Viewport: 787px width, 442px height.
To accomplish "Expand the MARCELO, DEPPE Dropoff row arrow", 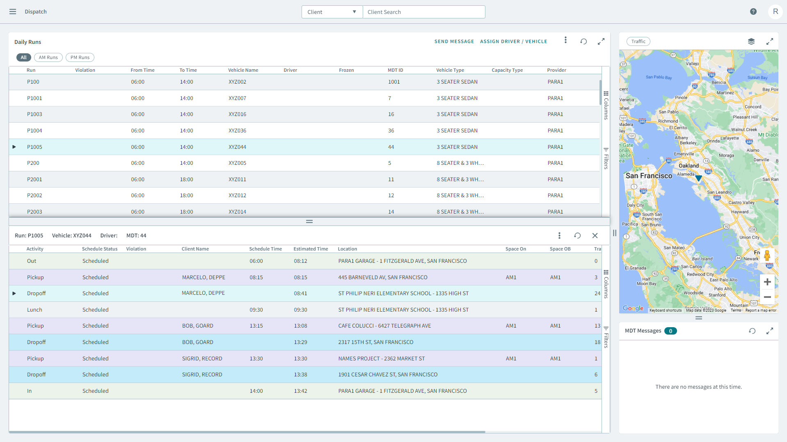I will [x=14, y=294].
